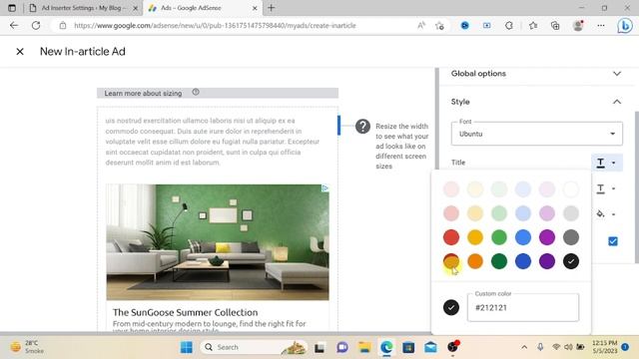The image size is (639, 359).
Task: Open a new browser tab
Action: pos(271,8)
